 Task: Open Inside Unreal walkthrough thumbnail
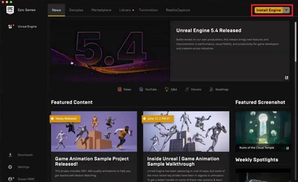[x=186, y=131]
